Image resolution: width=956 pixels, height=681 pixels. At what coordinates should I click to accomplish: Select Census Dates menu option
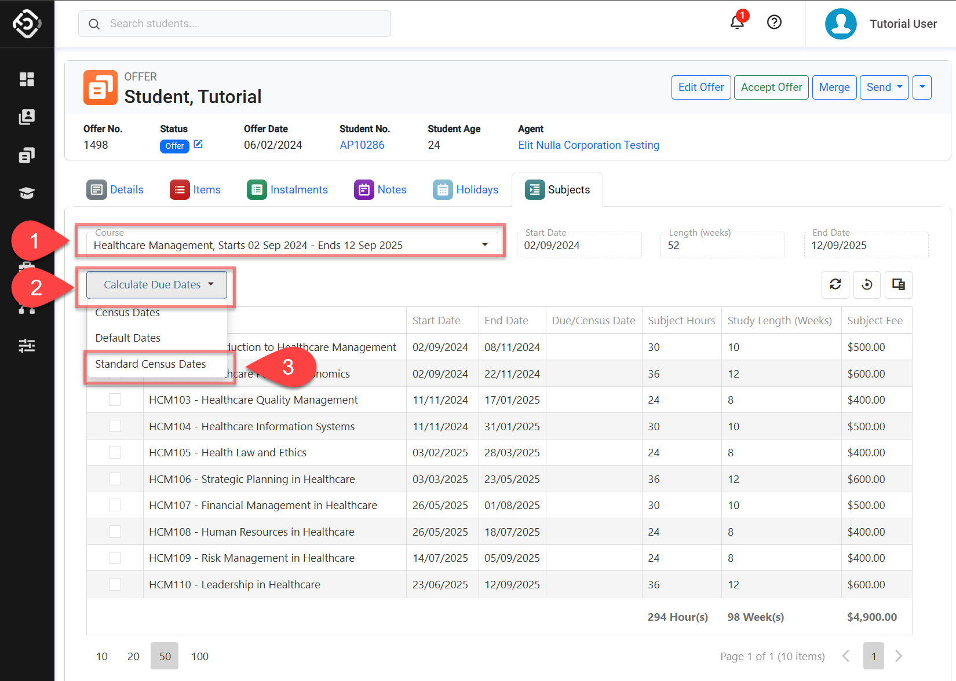(x=156, y=313)
